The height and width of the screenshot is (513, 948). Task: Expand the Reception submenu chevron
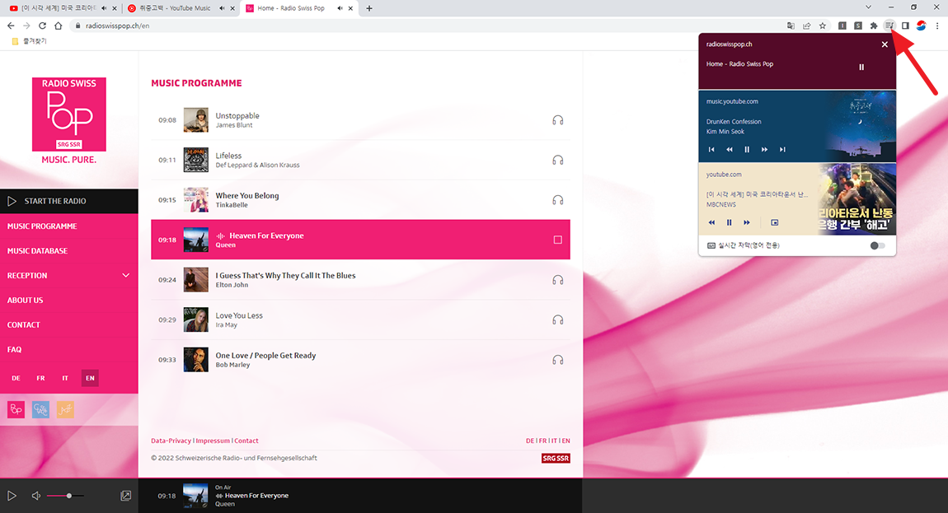click(126, 276)
